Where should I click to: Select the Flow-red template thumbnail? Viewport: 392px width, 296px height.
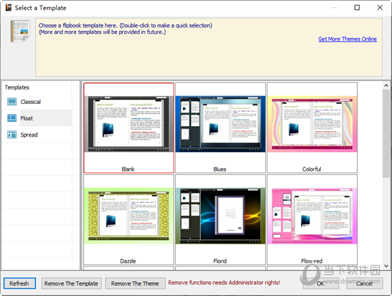312,216
